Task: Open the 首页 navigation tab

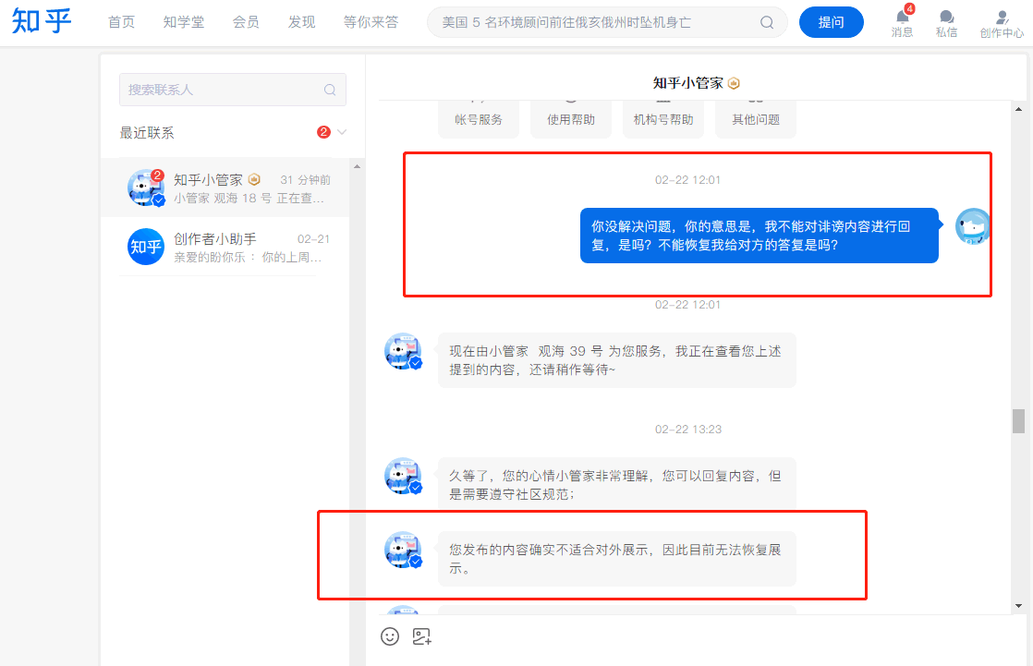Action: 121,22
